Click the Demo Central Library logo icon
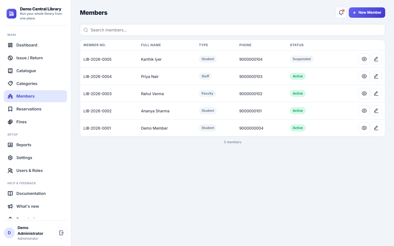Viewport: 394px width, 246px height. pos(11,14)
